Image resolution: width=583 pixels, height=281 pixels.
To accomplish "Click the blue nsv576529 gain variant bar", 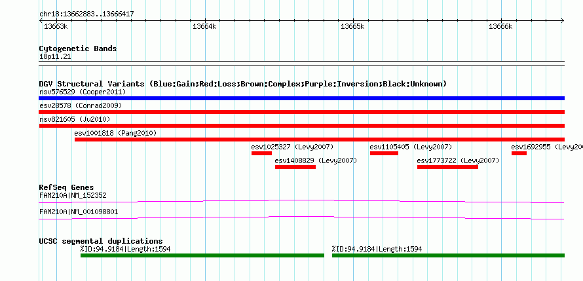I will pos(301,98).
